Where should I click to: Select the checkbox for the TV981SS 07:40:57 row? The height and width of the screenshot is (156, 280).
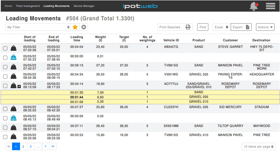tap(5, 67)
